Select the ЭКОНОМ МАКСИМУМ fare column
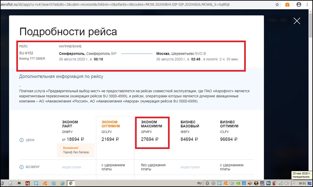This screenshot has width=313, height=187. (151, 124)
